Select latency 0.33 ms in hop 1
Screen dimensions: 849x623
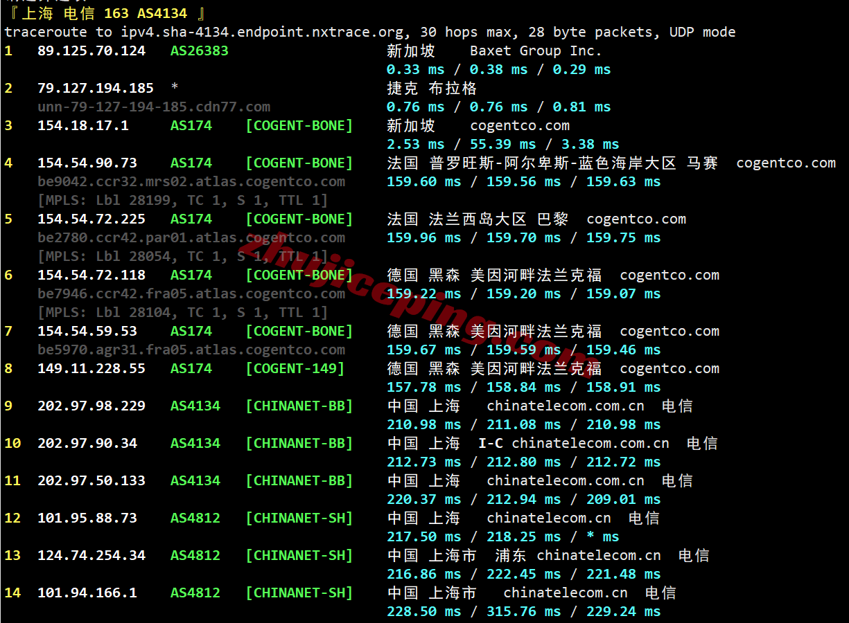(415, 69)
